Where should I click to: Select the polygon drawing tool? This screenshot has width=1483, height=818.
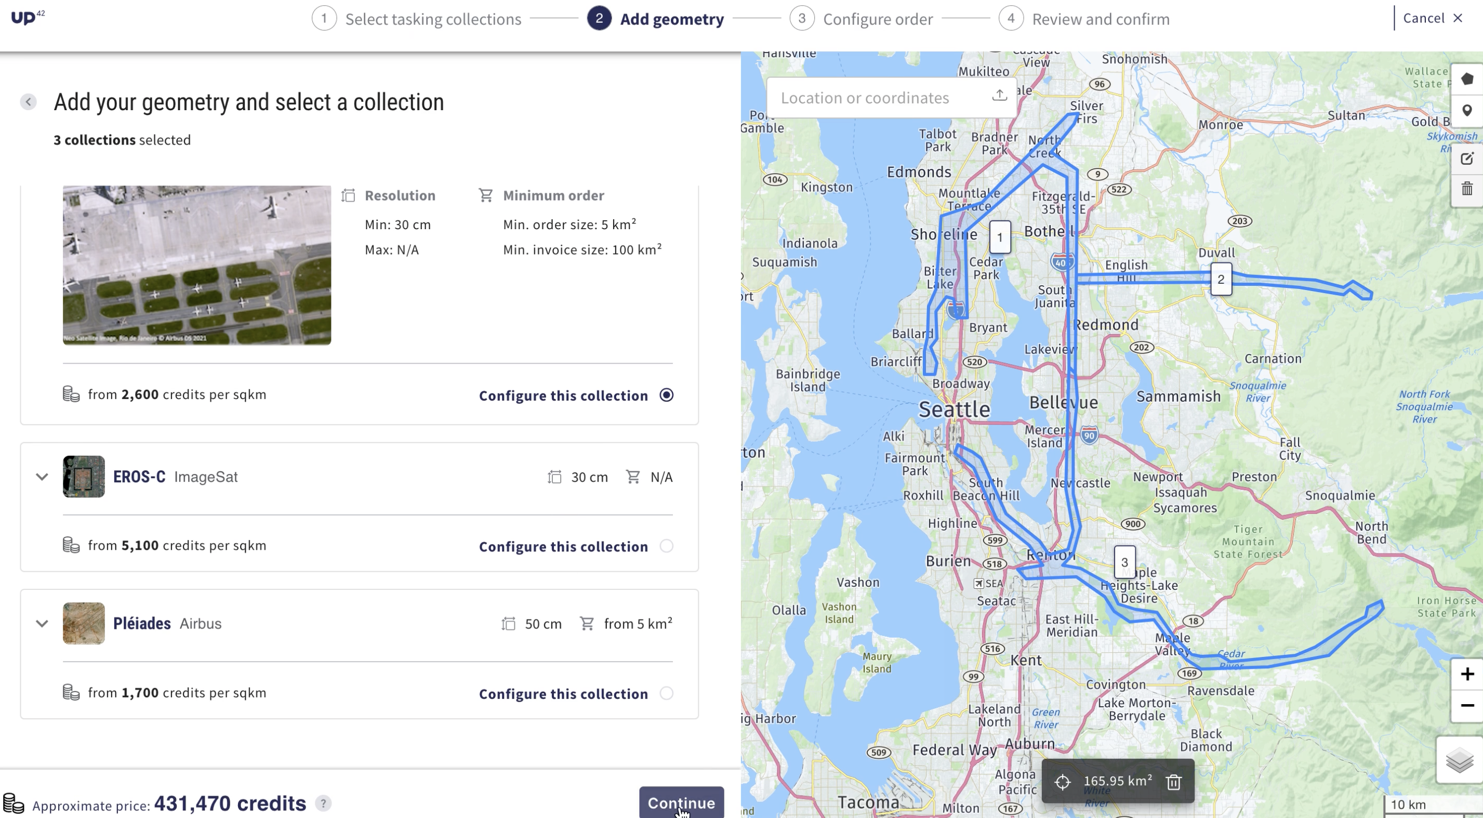pos(1467,79)
